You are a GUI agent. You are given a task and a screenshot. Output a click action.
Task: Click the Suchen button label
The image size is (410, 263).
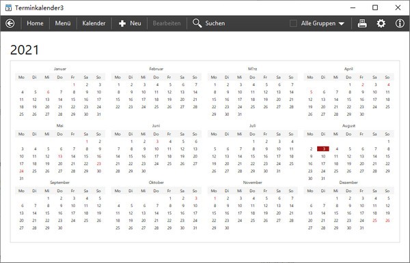coord(215,23)
